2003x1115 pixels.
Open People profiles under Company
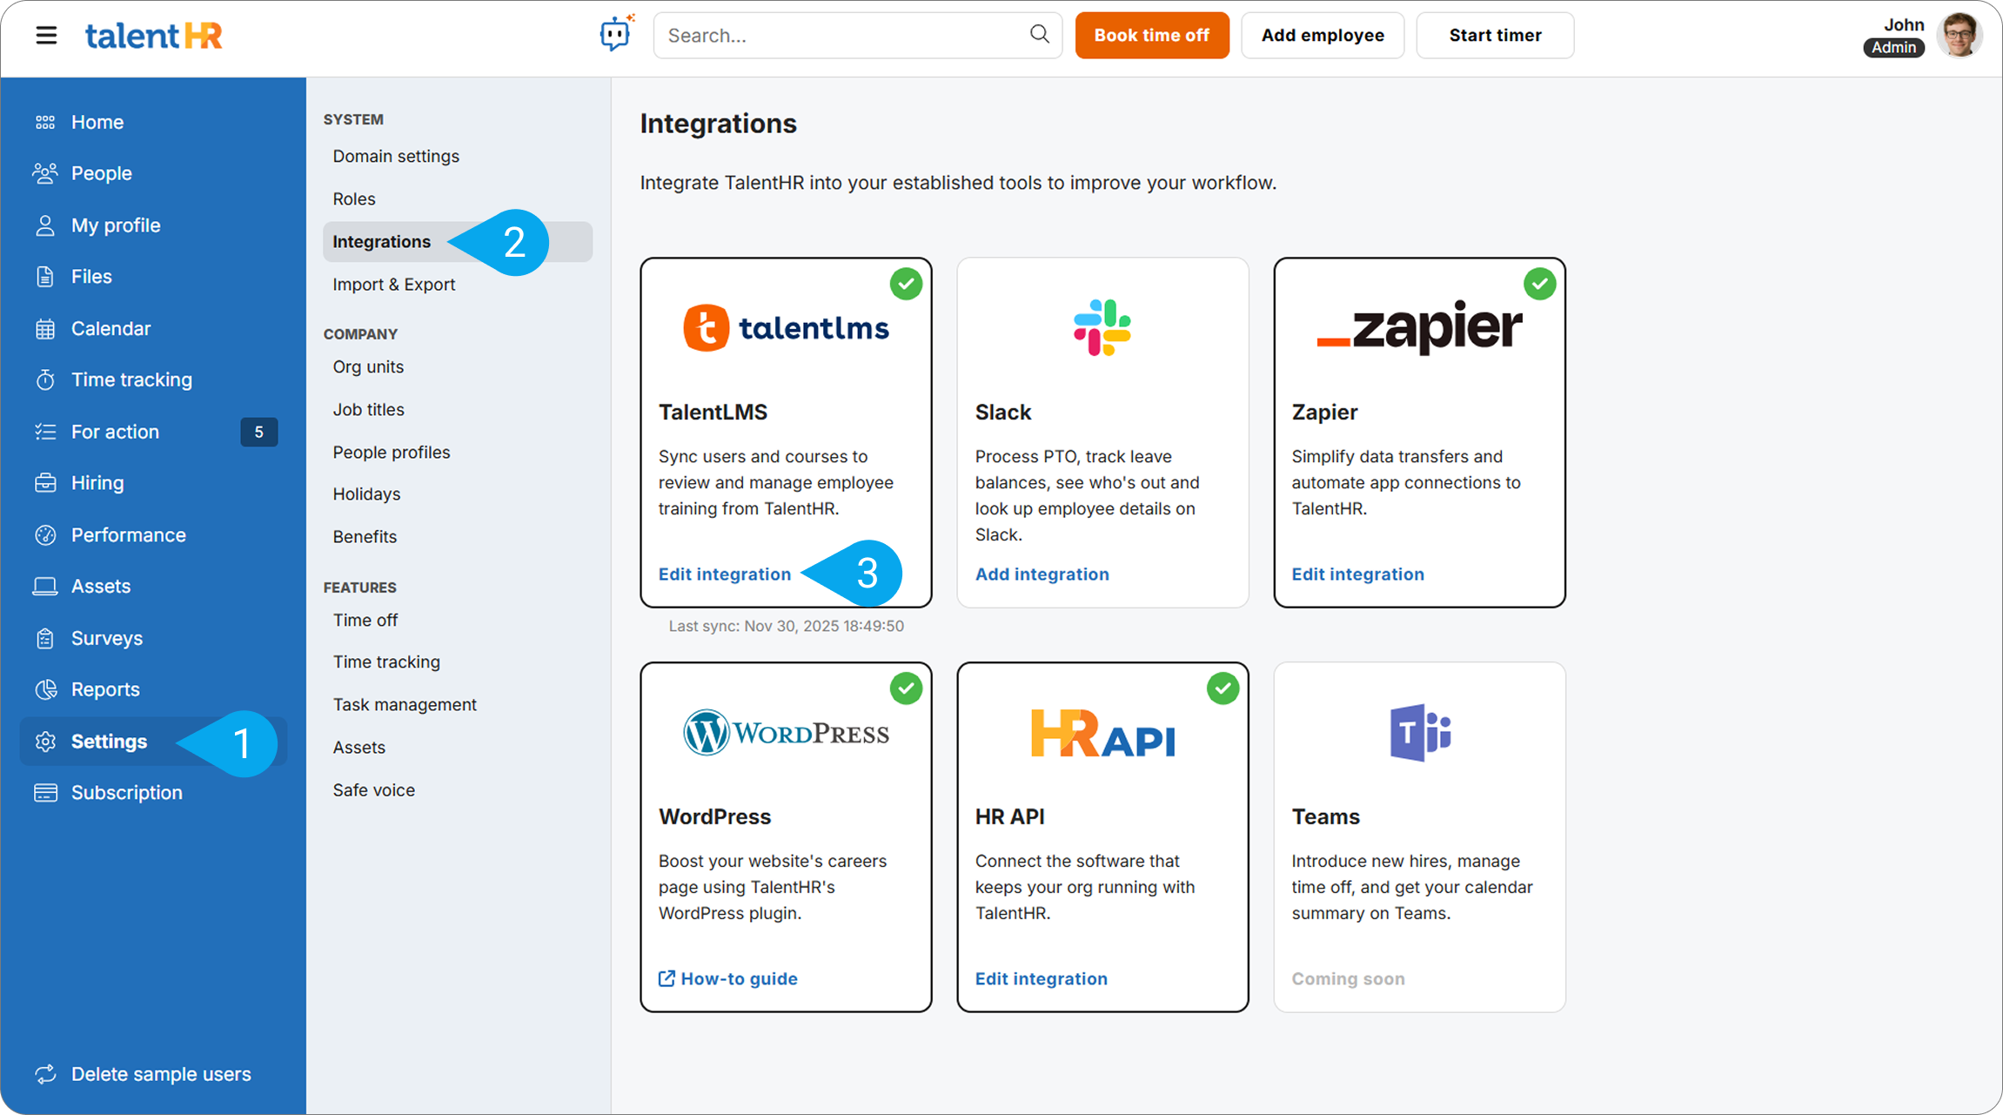391,453
